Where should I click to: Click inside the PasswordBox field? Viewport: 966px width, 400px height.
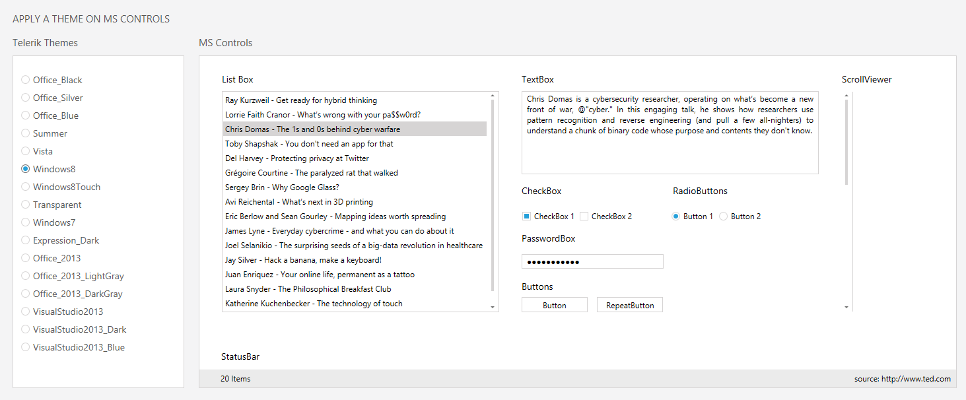click(x=592, y=262)
